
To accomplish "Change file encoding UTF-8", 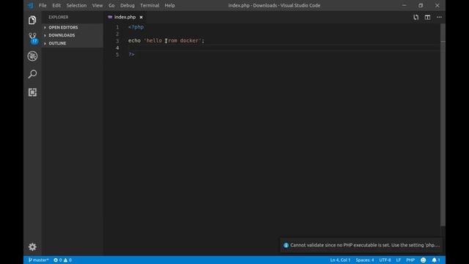I will [x=385, y=260].
